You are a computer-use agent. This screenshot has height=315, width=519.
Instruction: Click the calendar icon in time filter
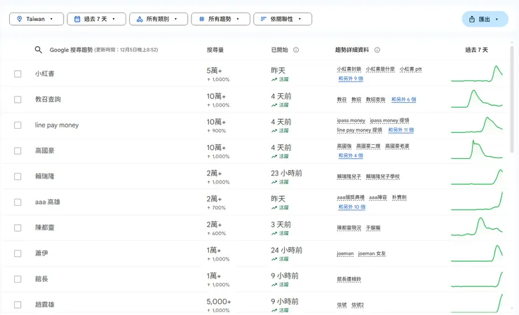coord(77,19)
